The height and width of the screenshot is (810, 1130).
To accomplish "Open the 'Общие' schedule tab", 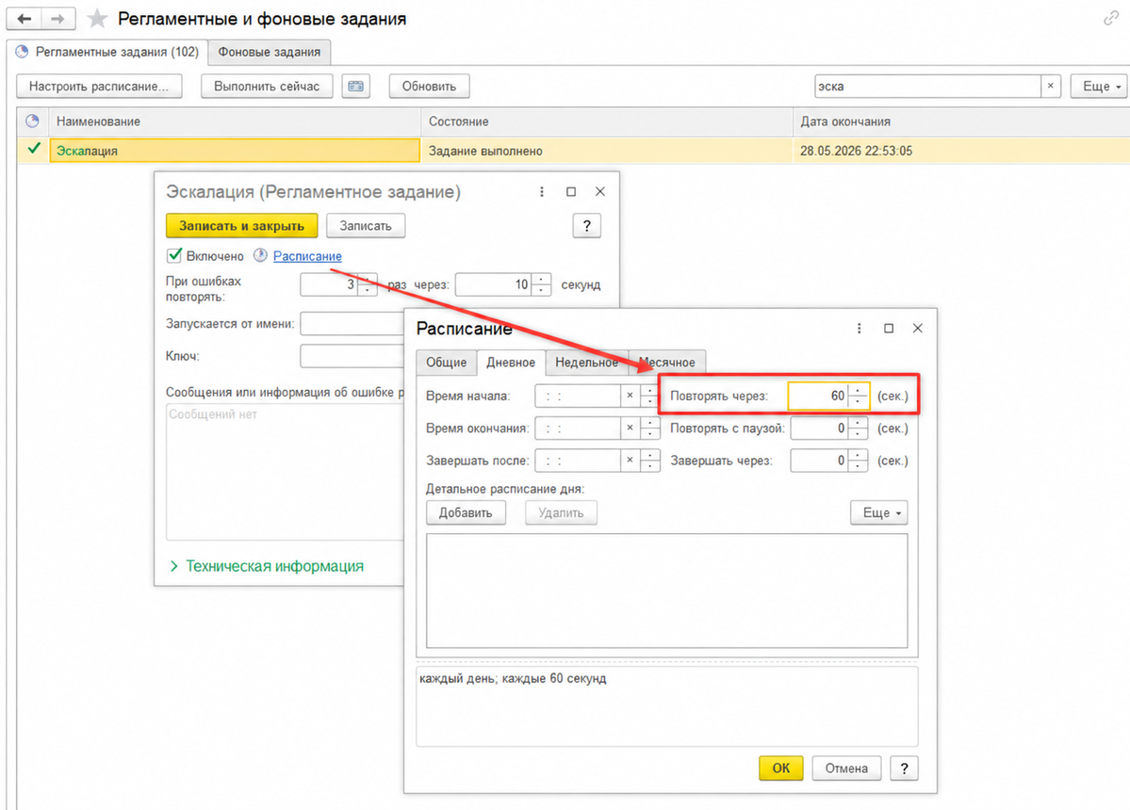I will point(446,363).
